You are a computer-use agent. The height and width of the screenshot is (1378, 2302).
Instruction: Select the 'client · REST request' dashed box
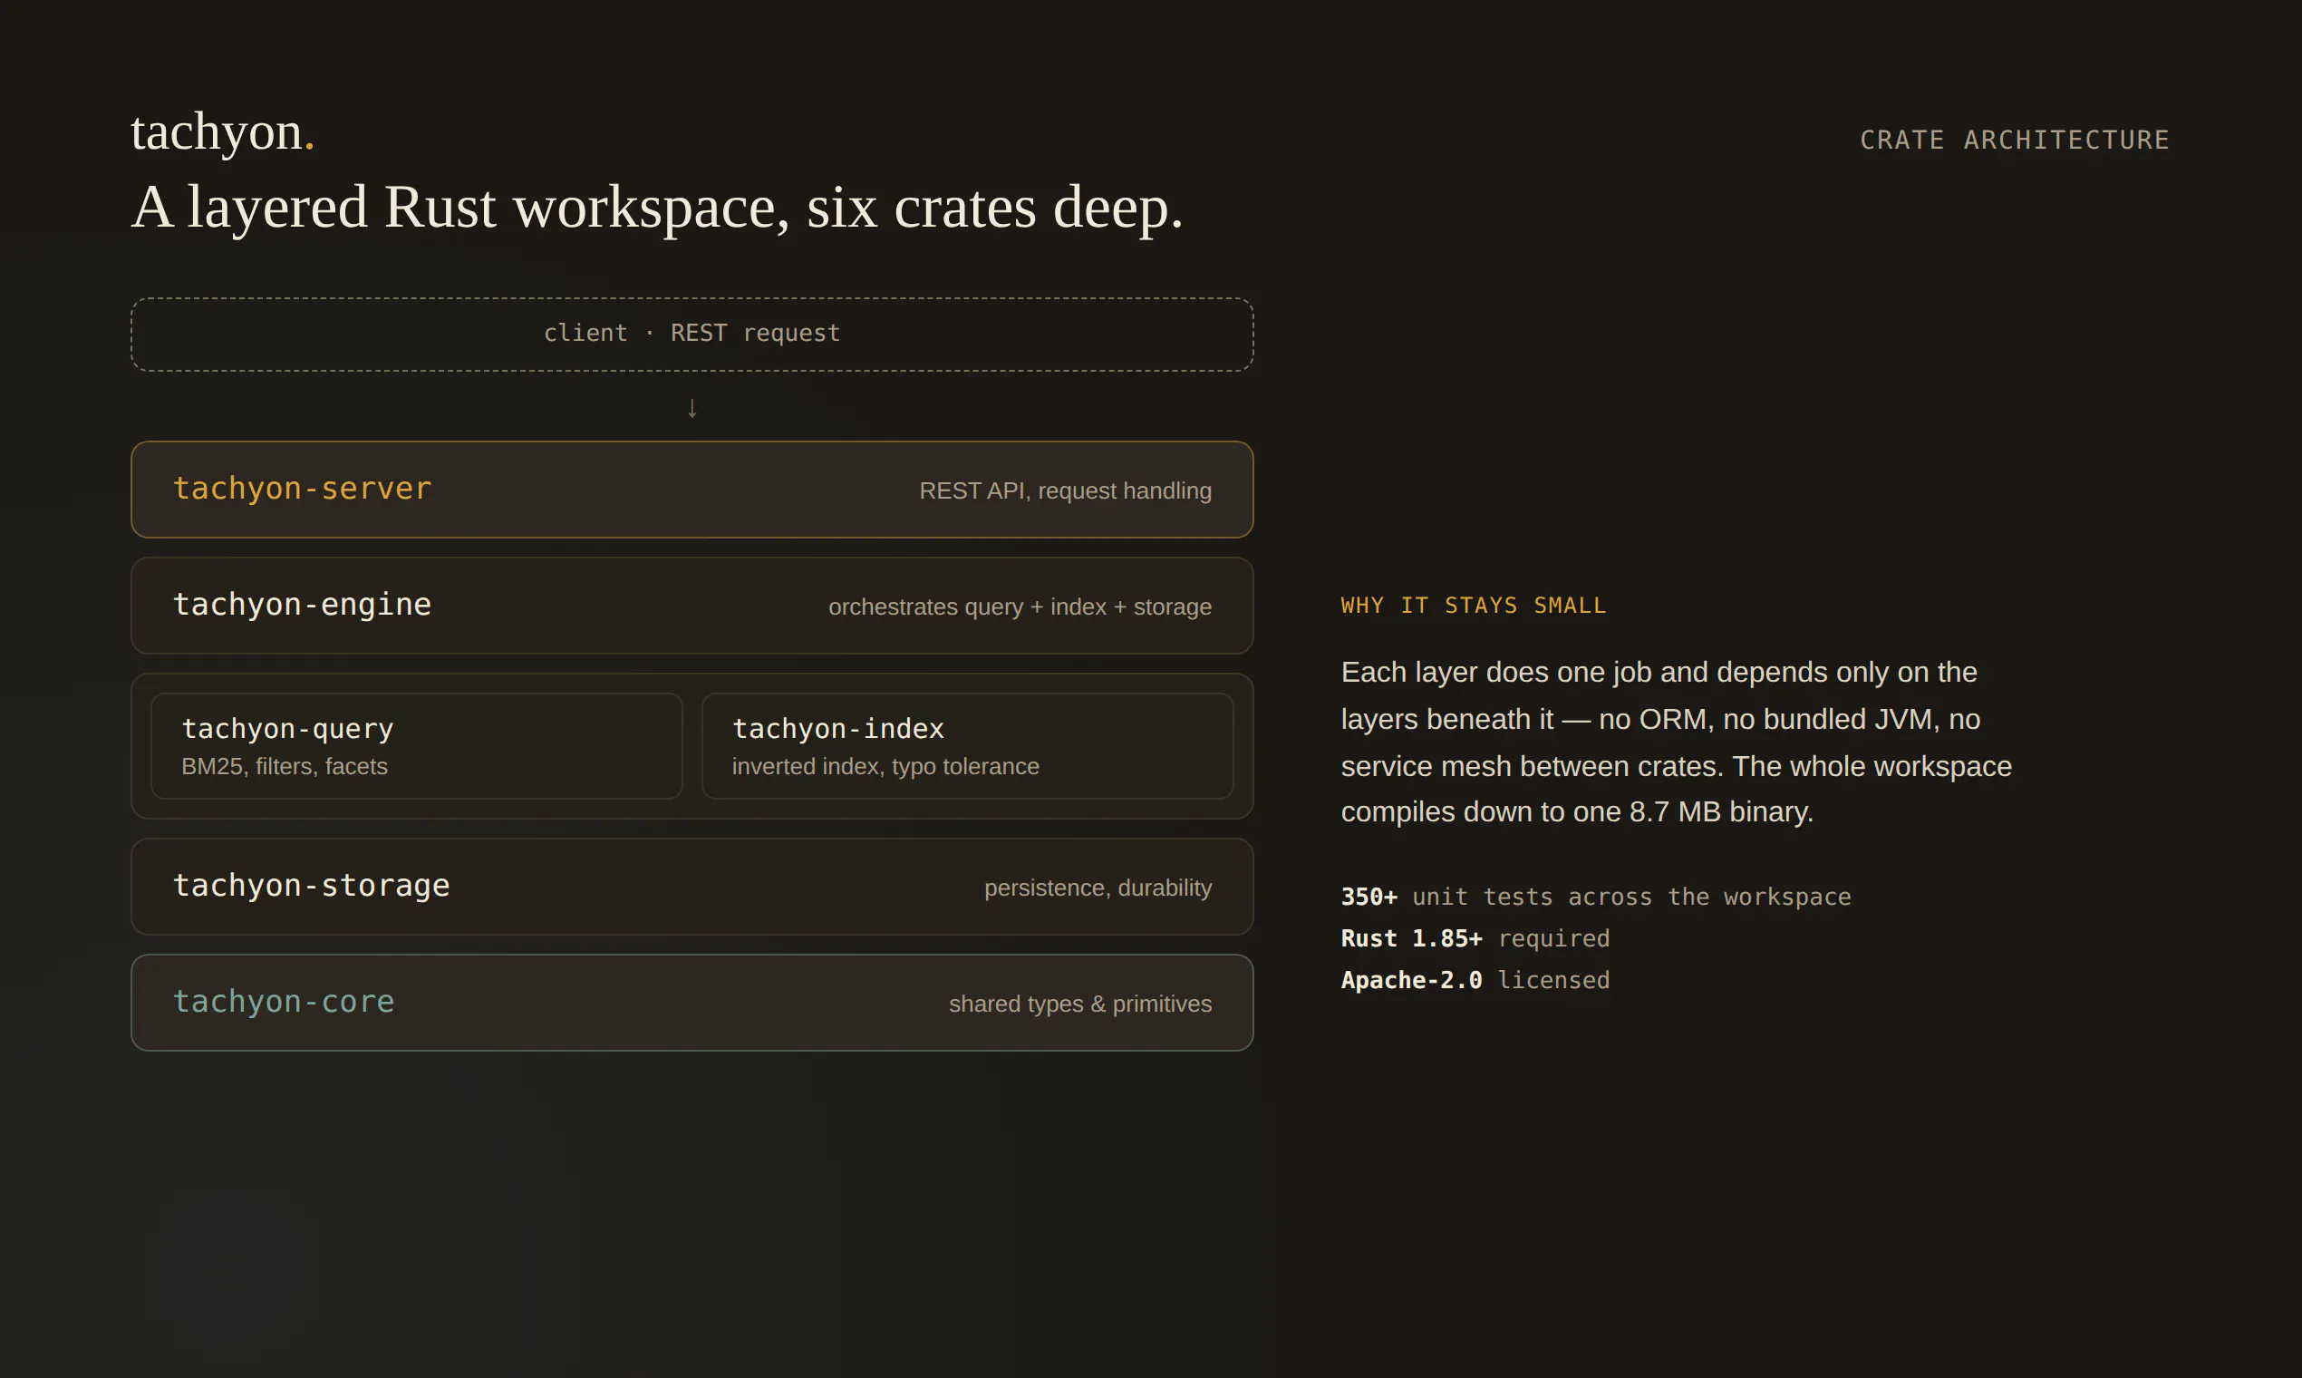[x=692, y=335]
